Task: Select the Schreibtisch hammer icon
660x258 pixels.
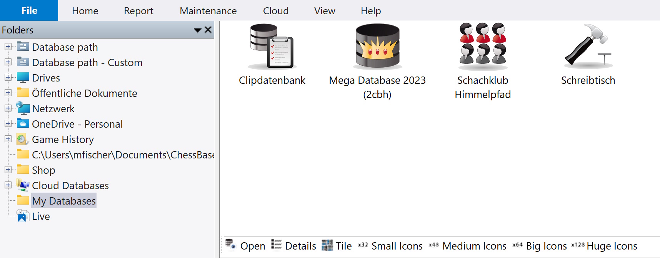Action: [588, 46]
